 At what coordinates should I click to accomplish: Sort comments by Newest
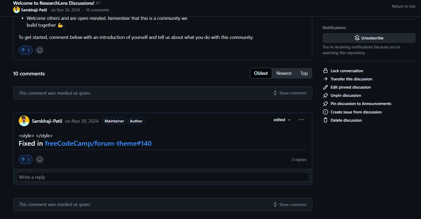point(284,73)
